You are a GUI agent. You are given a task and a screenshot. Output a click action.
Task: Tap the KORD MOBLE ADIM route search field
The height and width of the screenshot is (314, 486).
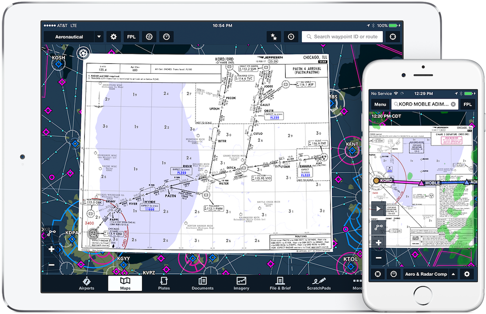(425, 104)
